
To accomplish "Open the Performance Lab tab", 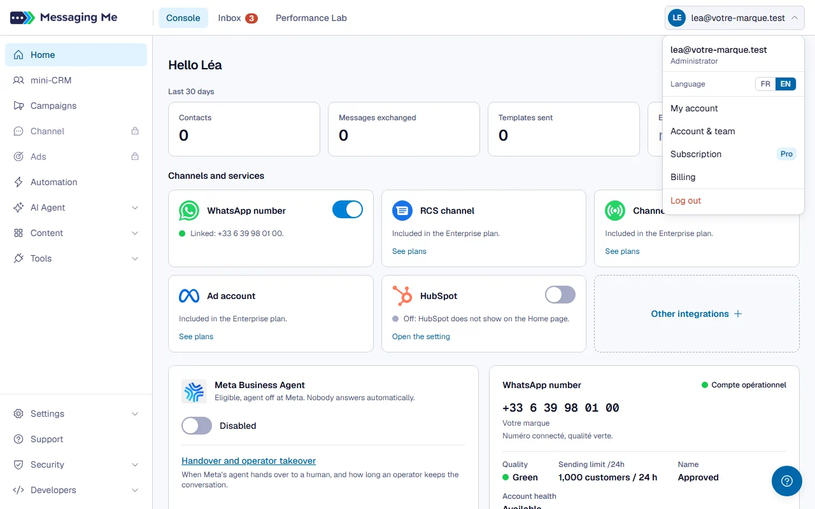I will coord(311,18).
